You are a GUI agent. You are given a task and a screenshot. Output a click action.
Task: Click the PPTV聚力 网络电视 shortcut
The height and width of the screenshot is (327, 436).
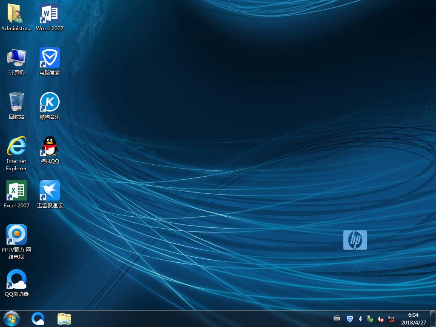[x=17, y=235]
